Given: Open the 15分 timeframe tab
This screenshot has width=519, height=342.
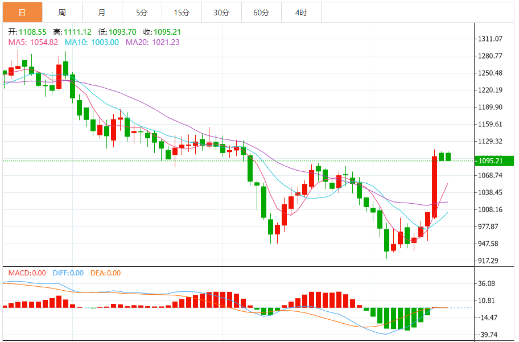Looking at the screenshot, I should pos(182,13).
